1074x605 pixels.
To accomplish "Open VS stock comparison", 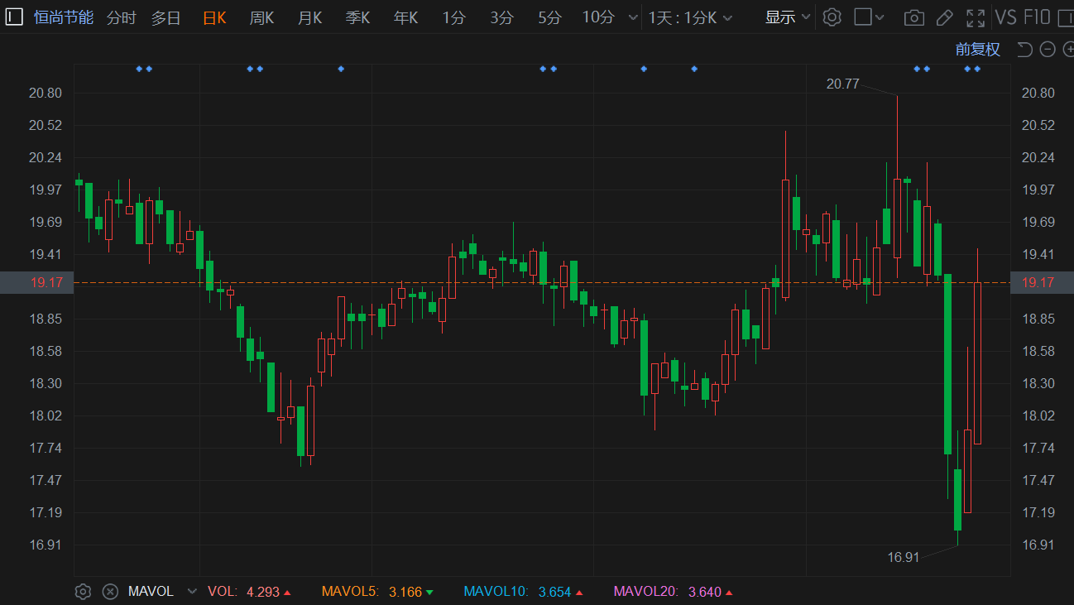I will pyautogui.click(x=1006, y=17).
